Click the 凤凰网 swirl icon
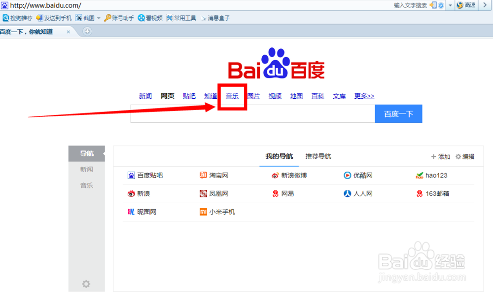 coord(203,194)
